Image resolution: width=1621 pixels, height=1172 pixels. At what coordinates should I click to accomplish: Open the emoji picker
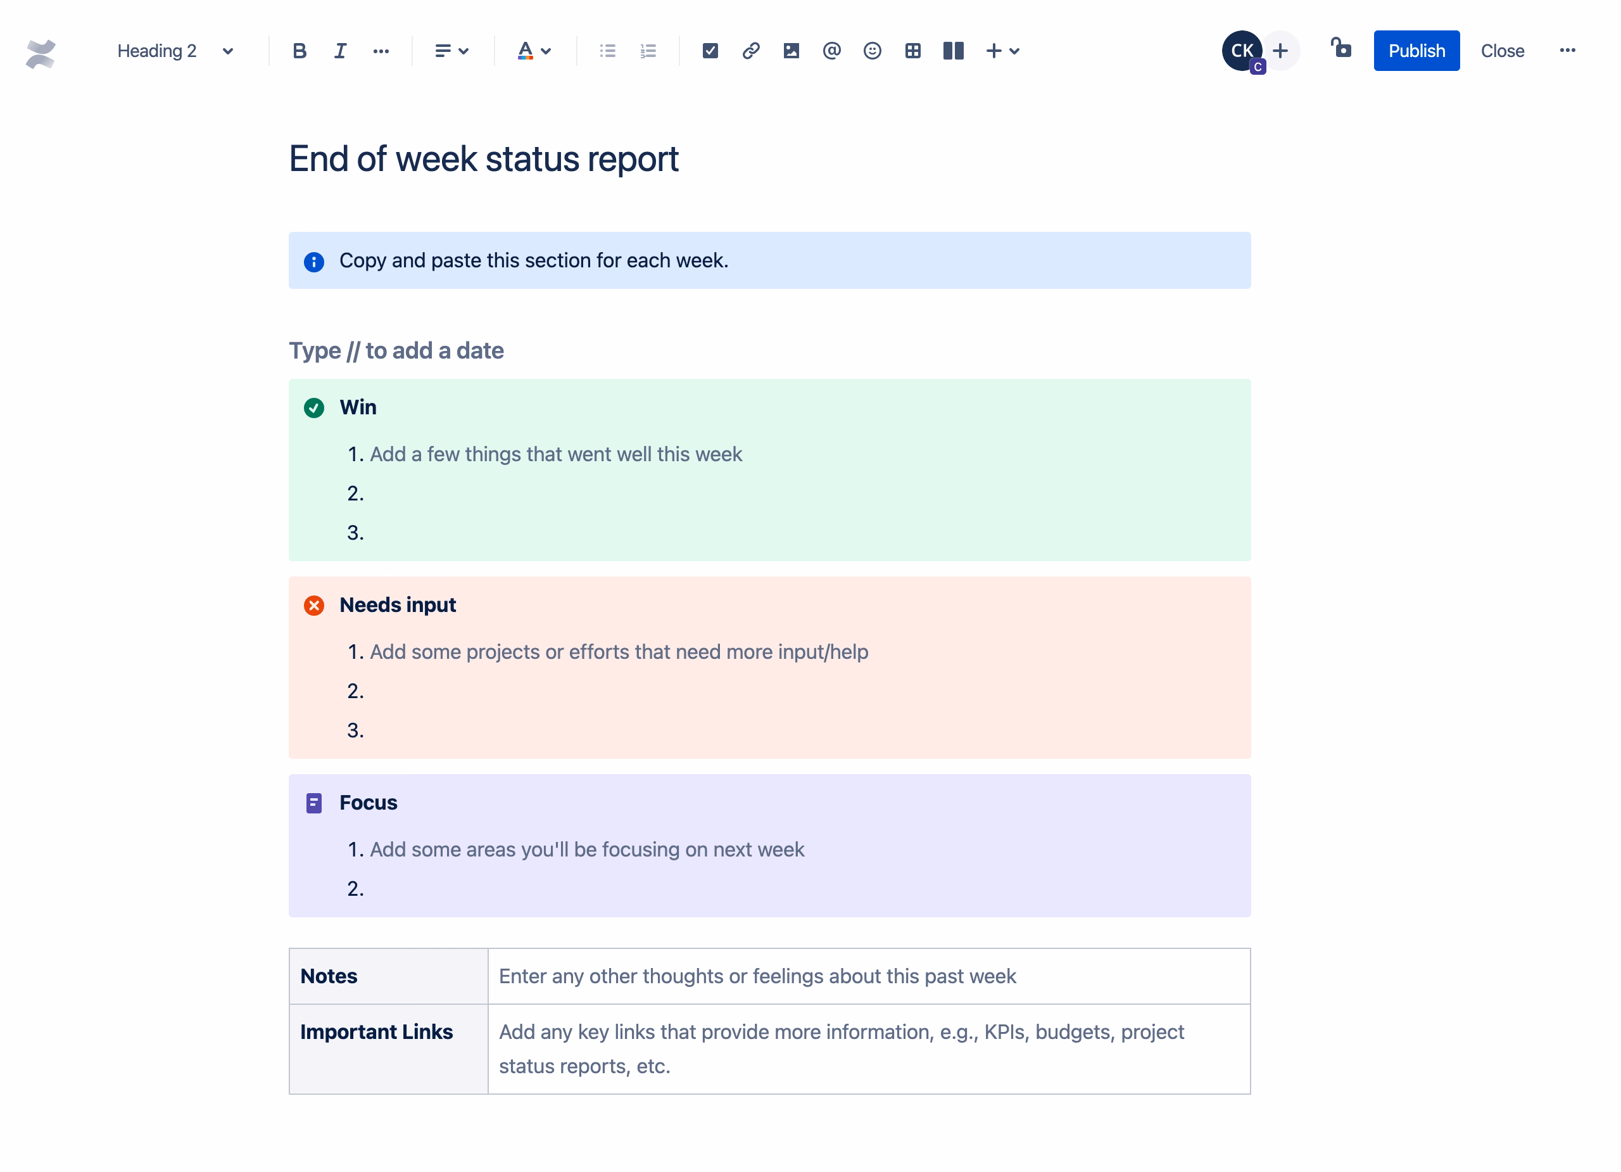click(x=872, y=51)
